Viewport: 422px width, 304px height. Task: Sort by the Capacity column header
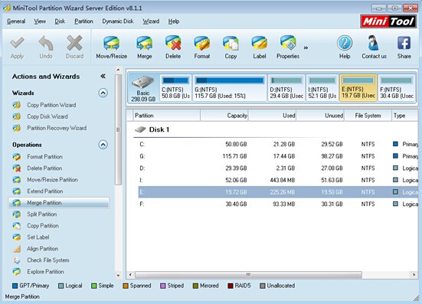pos(224,116)
